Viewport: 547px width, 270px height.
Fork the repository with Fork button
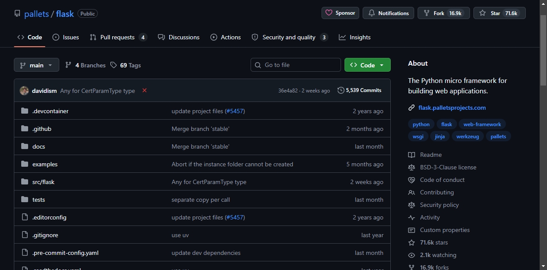pyautogui.click(x=444, y=13)
